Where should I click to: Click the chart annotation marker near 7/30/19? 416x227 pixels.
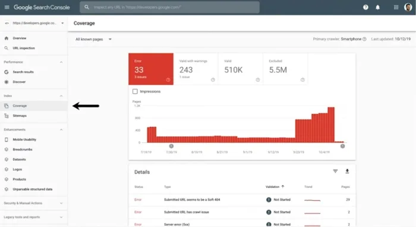pos(171,146)
